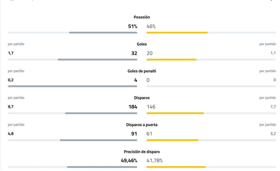280x171 pixels.
Task: Click the Posesión stat heading
Action: [x=142, y=17]
